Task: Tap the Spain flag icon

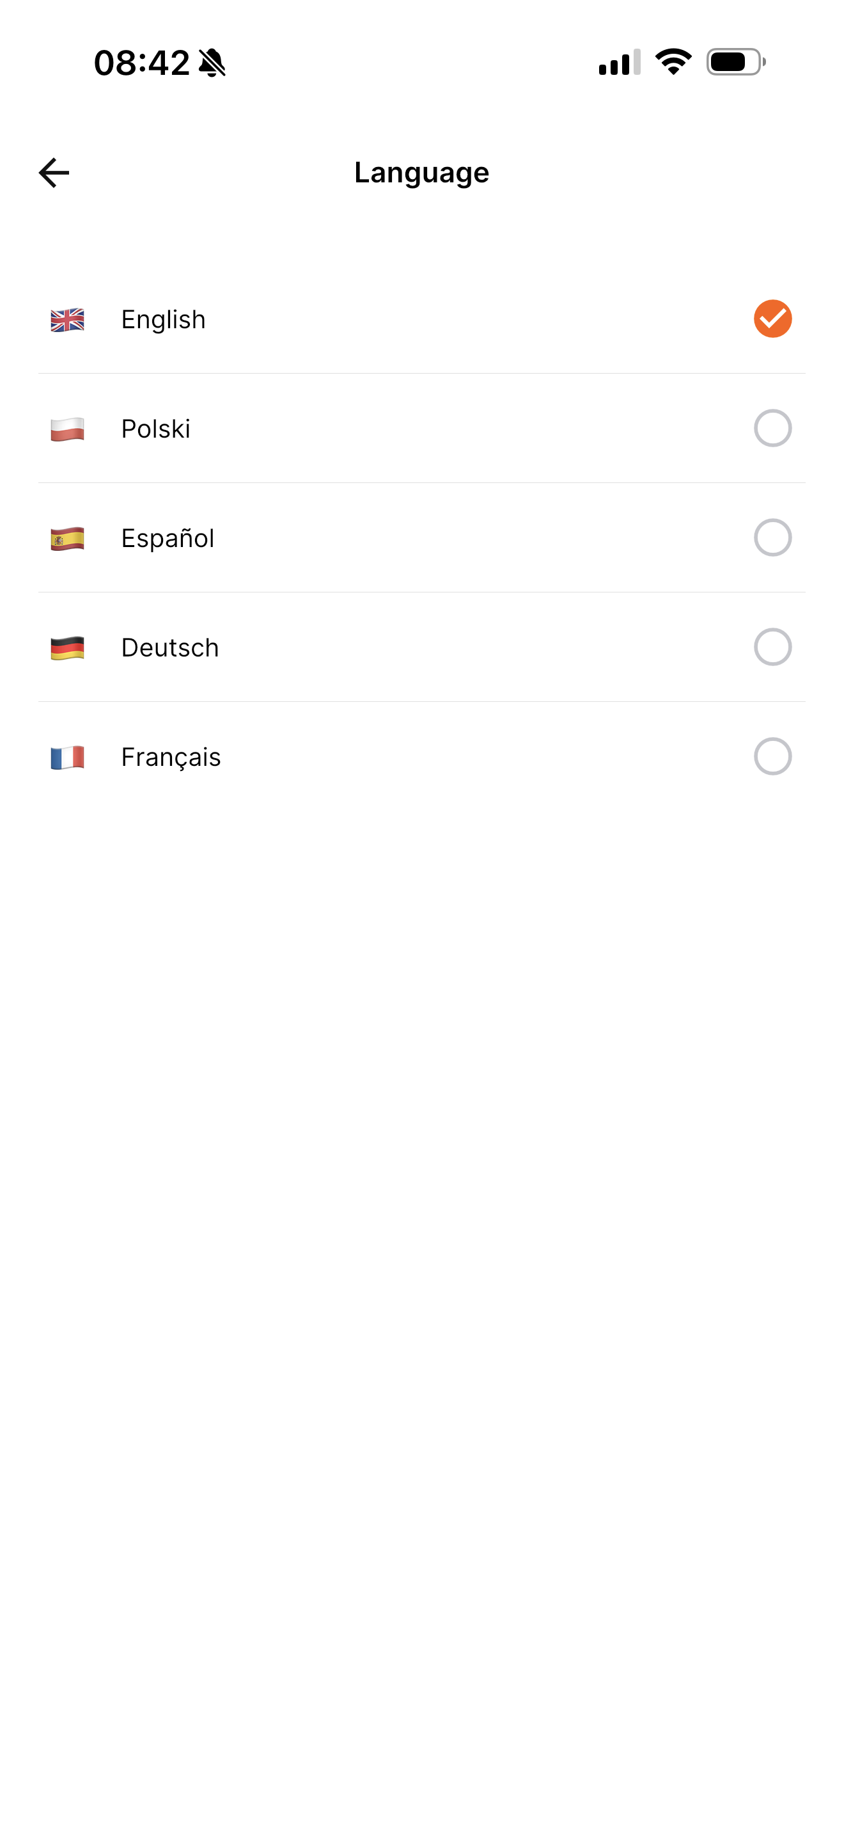Action: [68, 539]
